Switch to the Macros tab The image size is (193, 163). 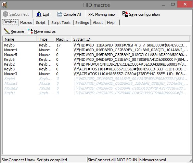tap(26, 23)
